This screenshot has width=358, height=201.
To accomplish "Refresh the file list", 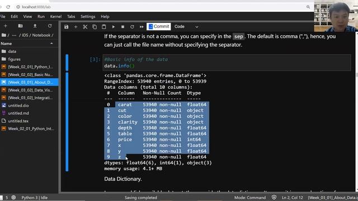I will [50, 26].
